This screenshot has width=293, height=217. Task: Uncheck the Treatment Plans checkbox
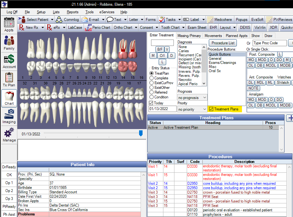tap(211, 109)
